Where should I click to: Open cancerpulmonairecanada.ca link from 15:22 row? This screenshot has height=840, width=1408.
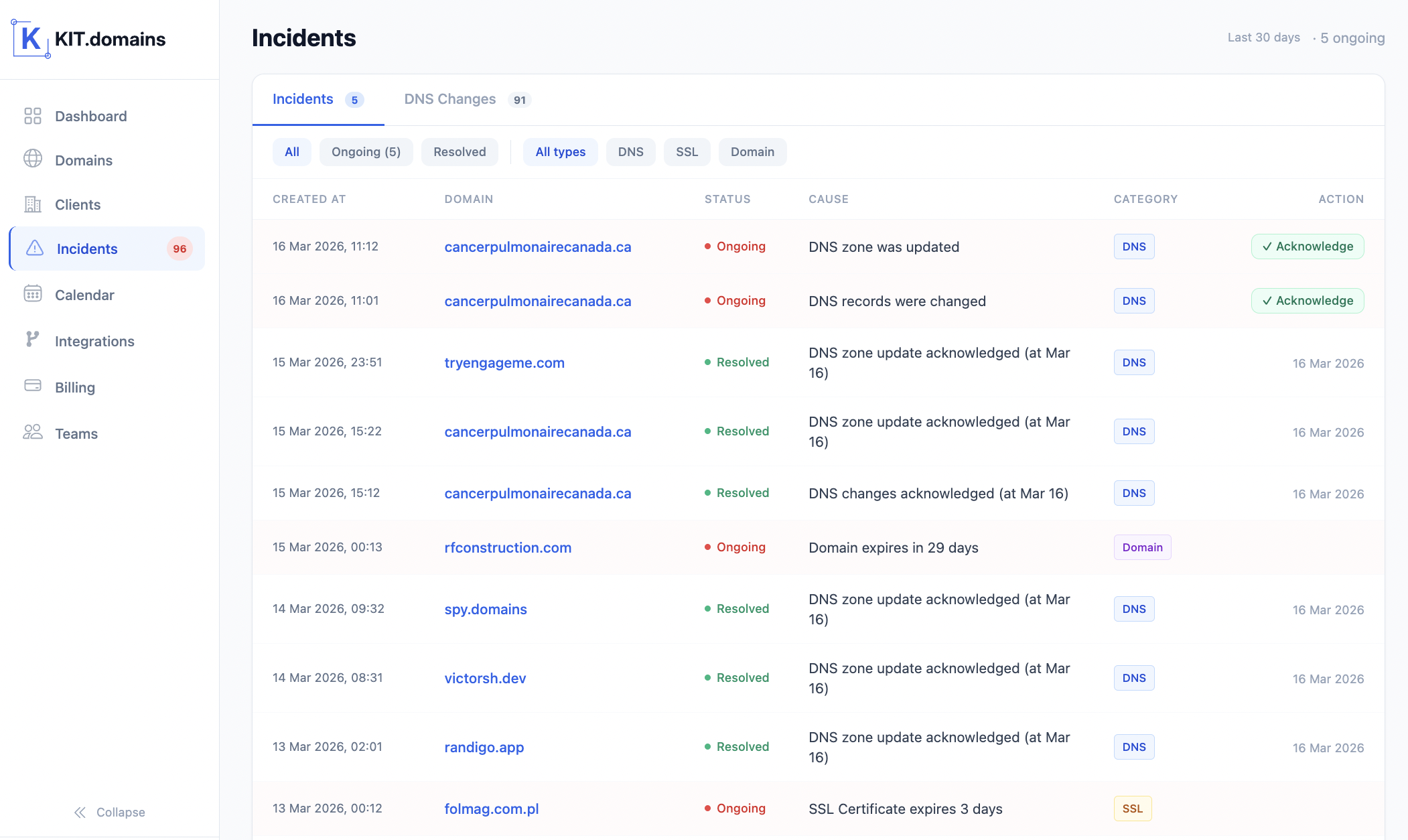click(x=538, y=431)
